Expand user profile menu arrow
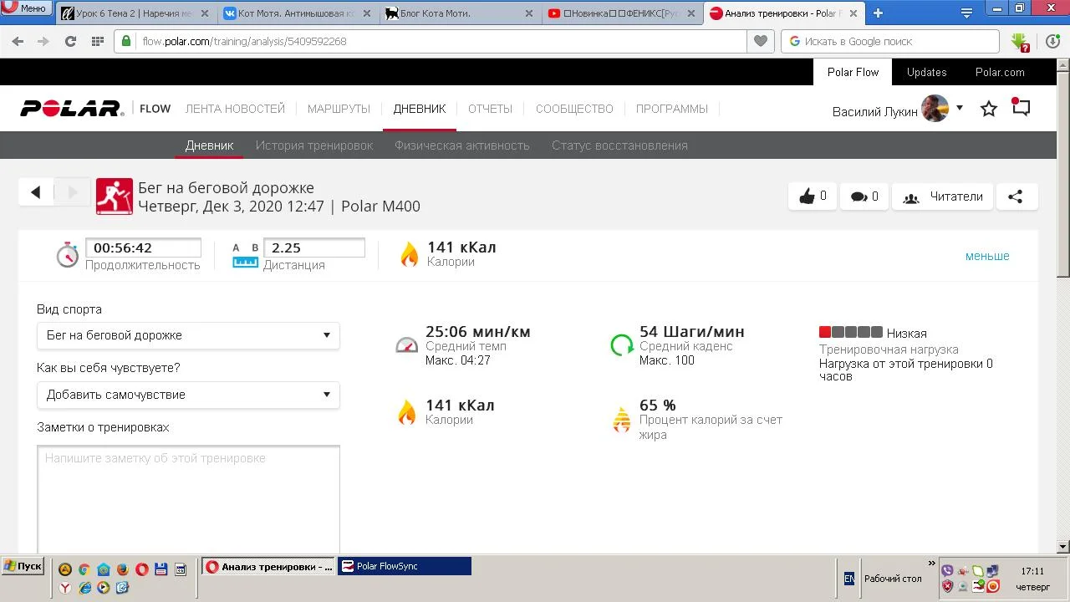Viewport: 1070px width, 602px height. tap(960, 108)
